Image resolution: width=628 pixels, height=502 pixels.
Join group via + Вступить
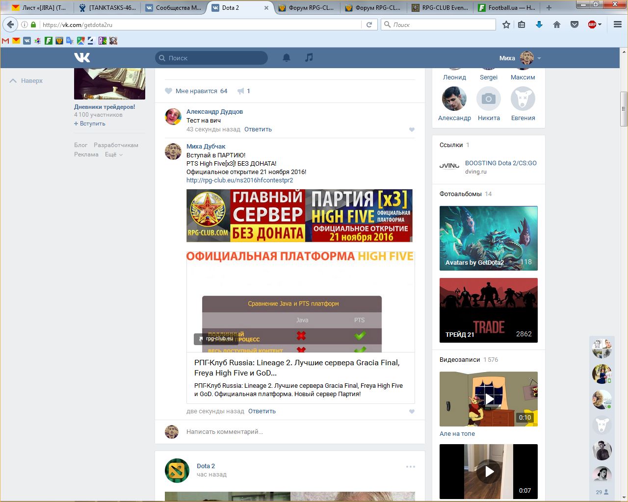90,124
